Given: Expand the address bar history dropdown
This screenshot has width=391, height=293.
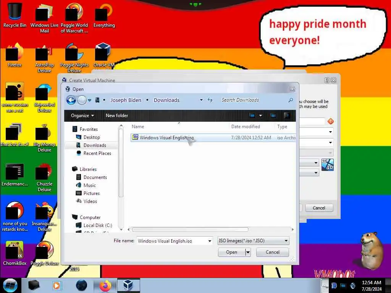Looking at the screenshot, I should pos(201,100).
